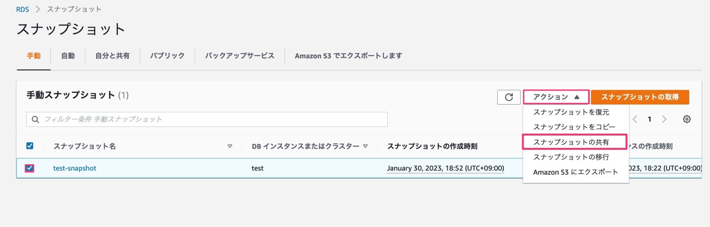
Task: Select スナップショットをコピー menu option
Action: (574, 127)
